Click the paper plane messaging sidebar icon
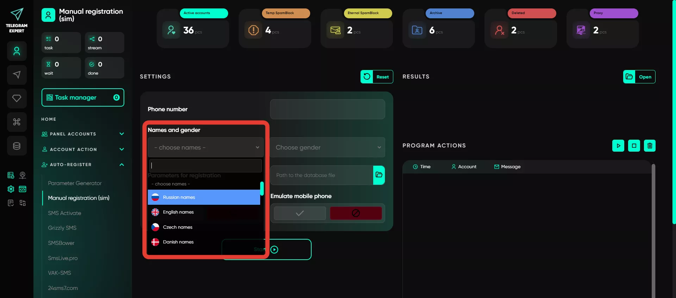This screenshot has width=676, height=298. pos(17,75)
